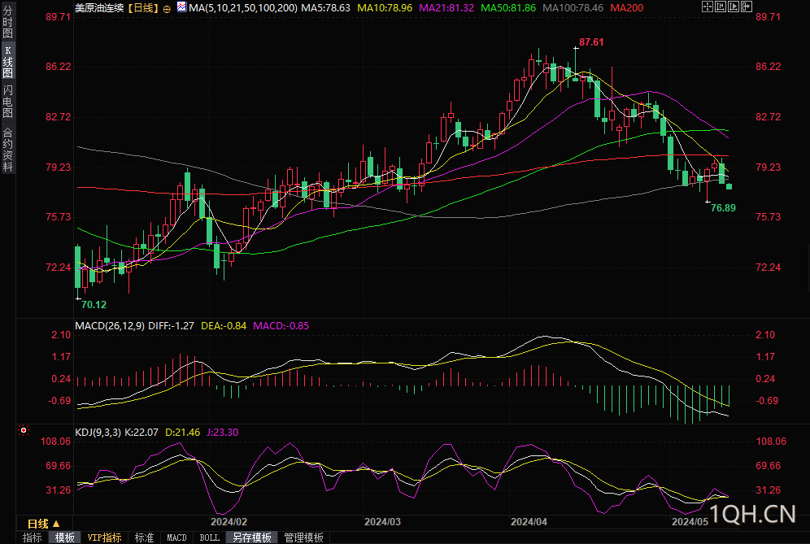
Task: Switch to 分时图 view in sidebar
Action: point(8,21)
